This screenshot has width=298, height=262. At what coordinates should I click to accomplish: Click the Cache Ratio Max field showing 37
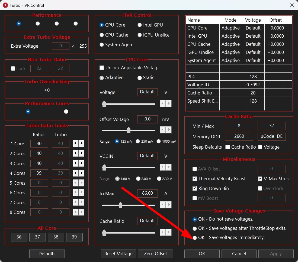coord(272,126)
